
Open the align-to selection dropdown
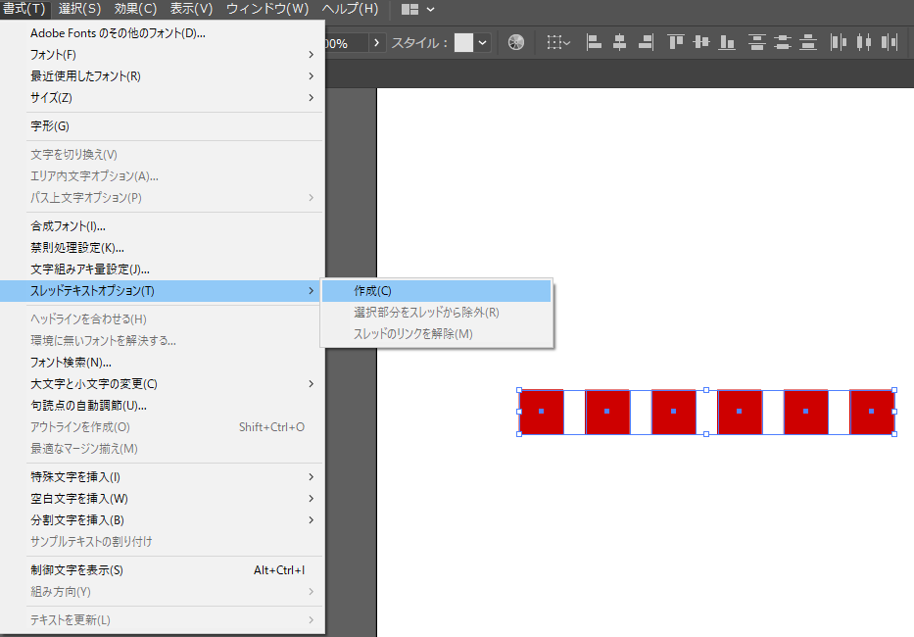click(x=558, y=42)
